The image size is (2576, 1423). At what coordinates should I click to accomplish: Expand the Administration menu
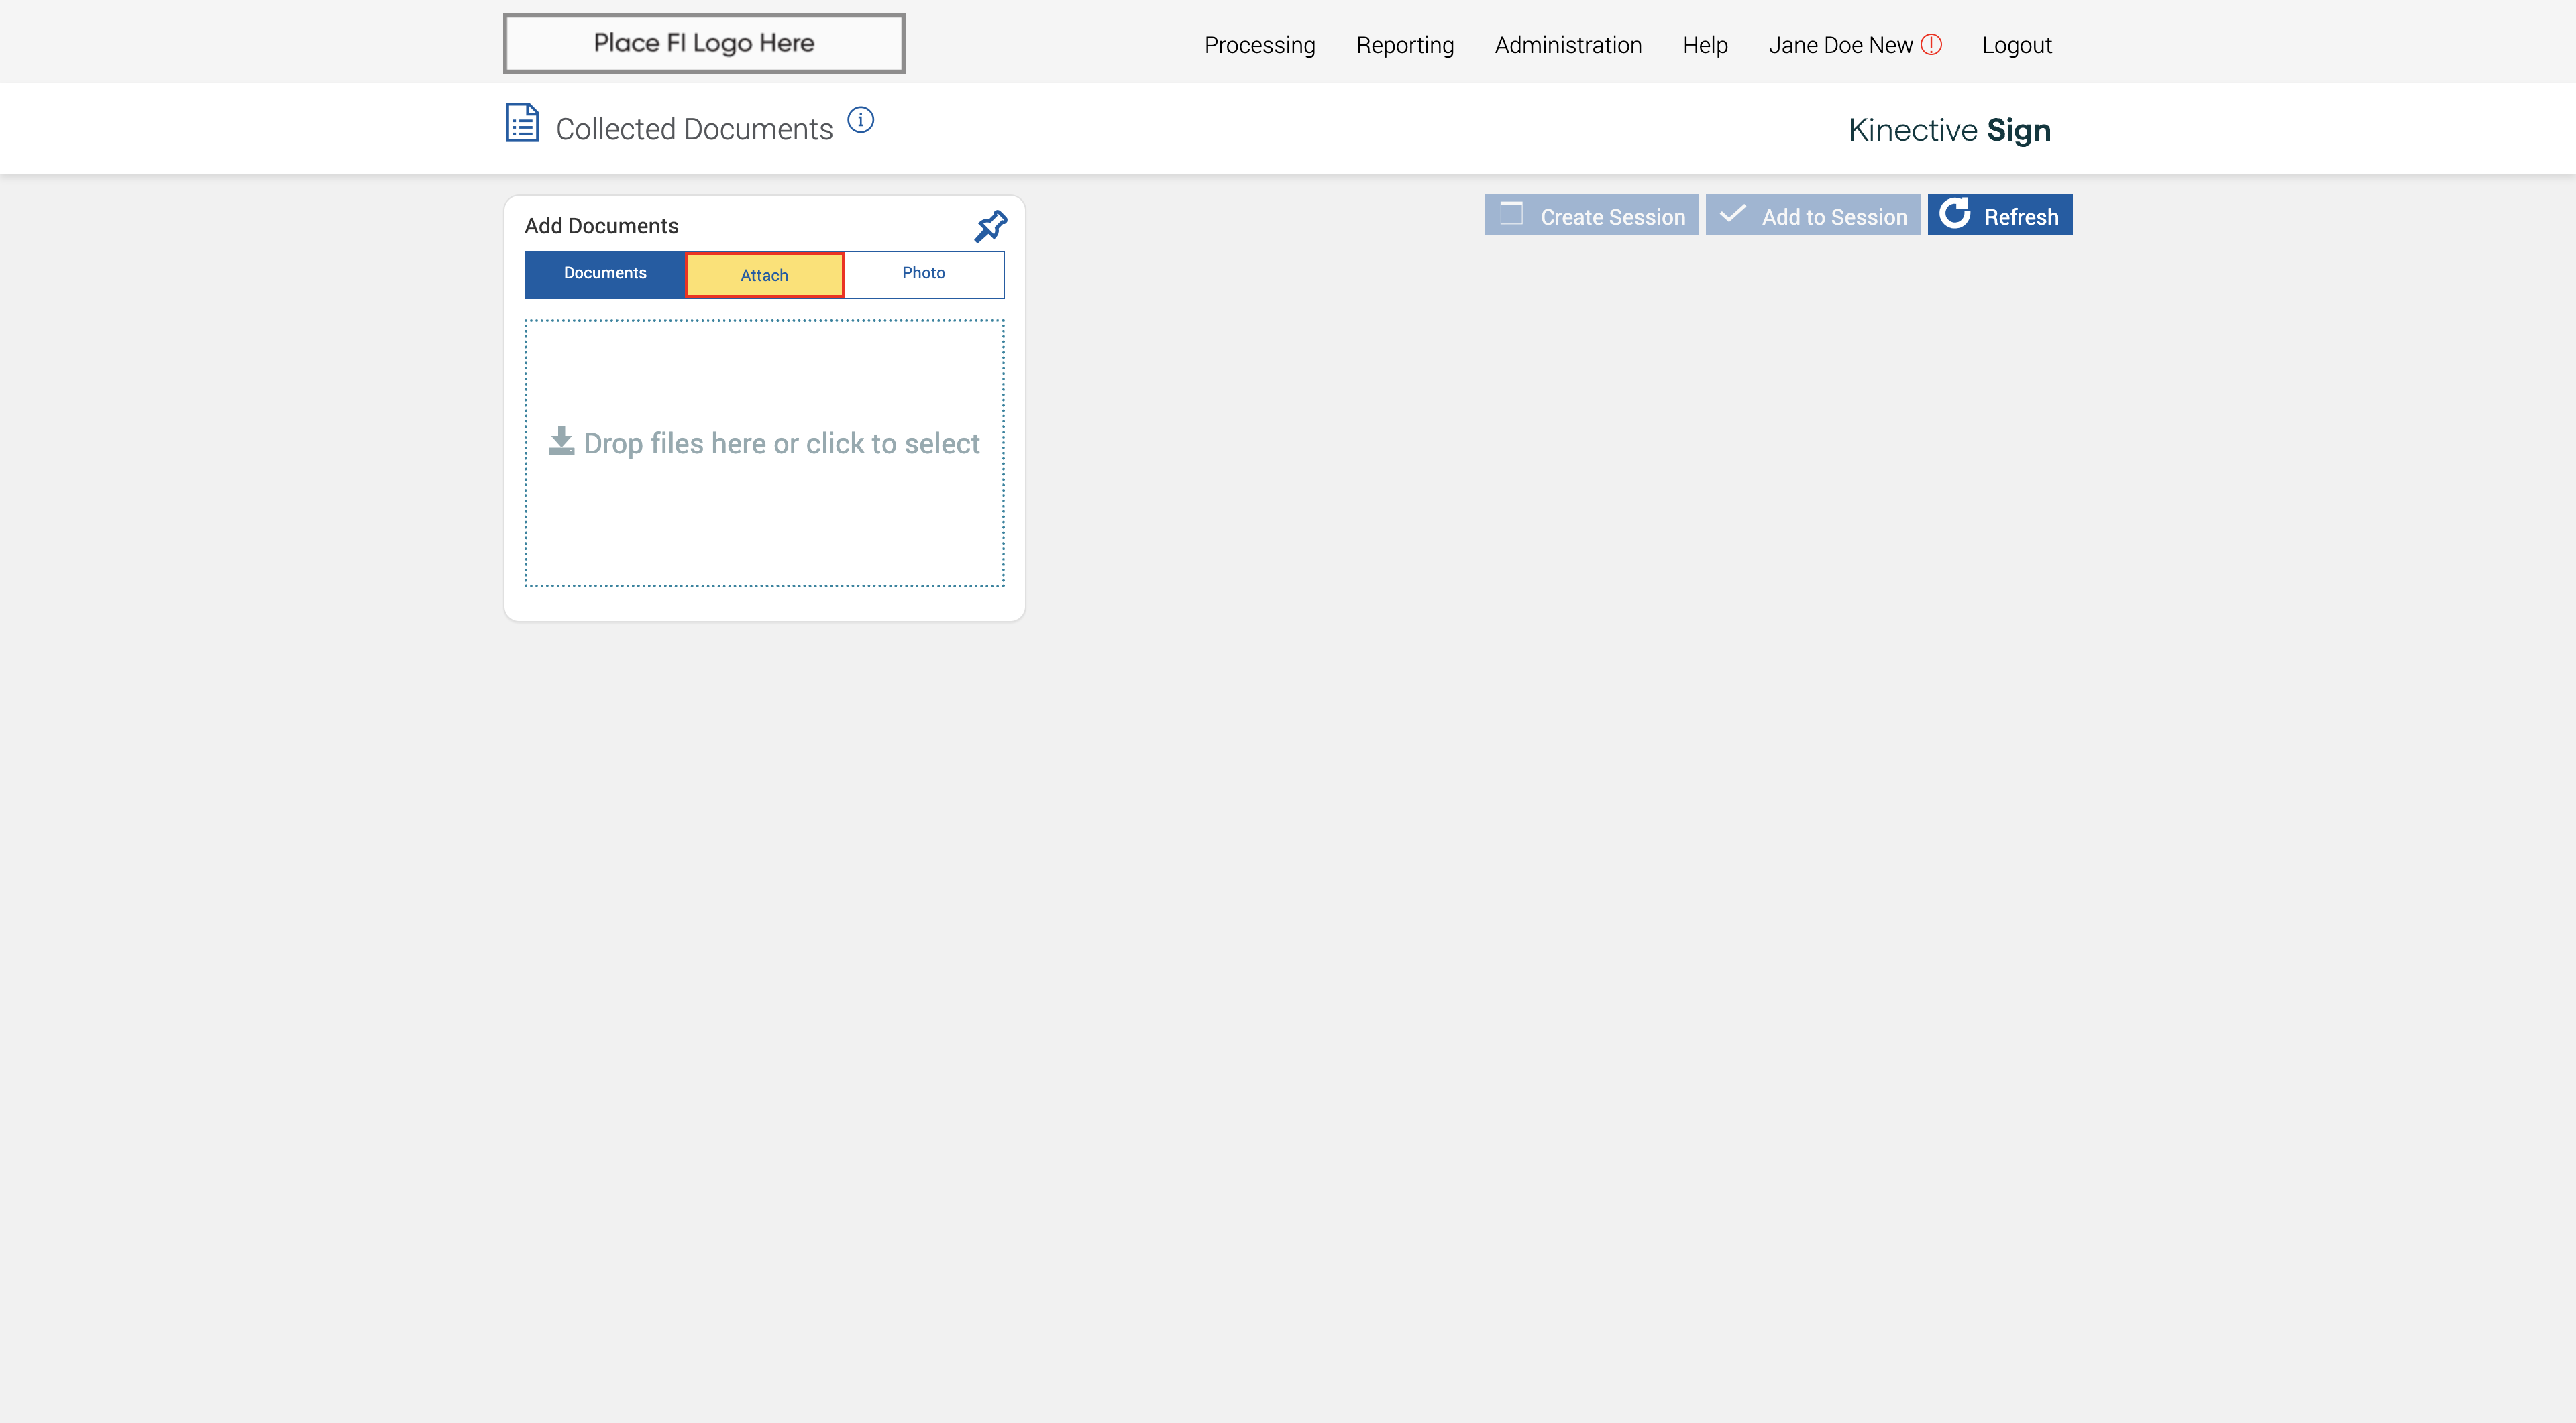tap(1567, 45)
